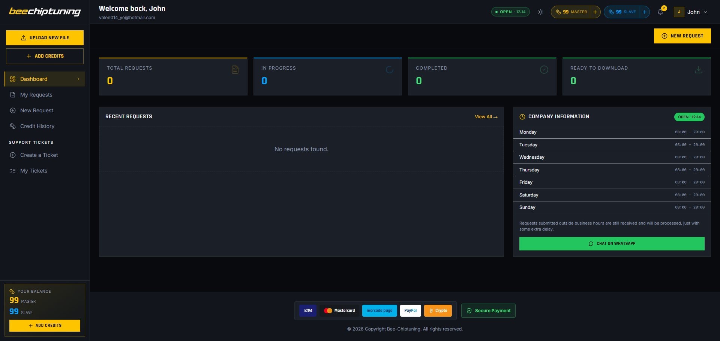Click the 99 SLAVE credits pill
The height and width of the screenshot is (341, 720).
click(x=622, y=12)
